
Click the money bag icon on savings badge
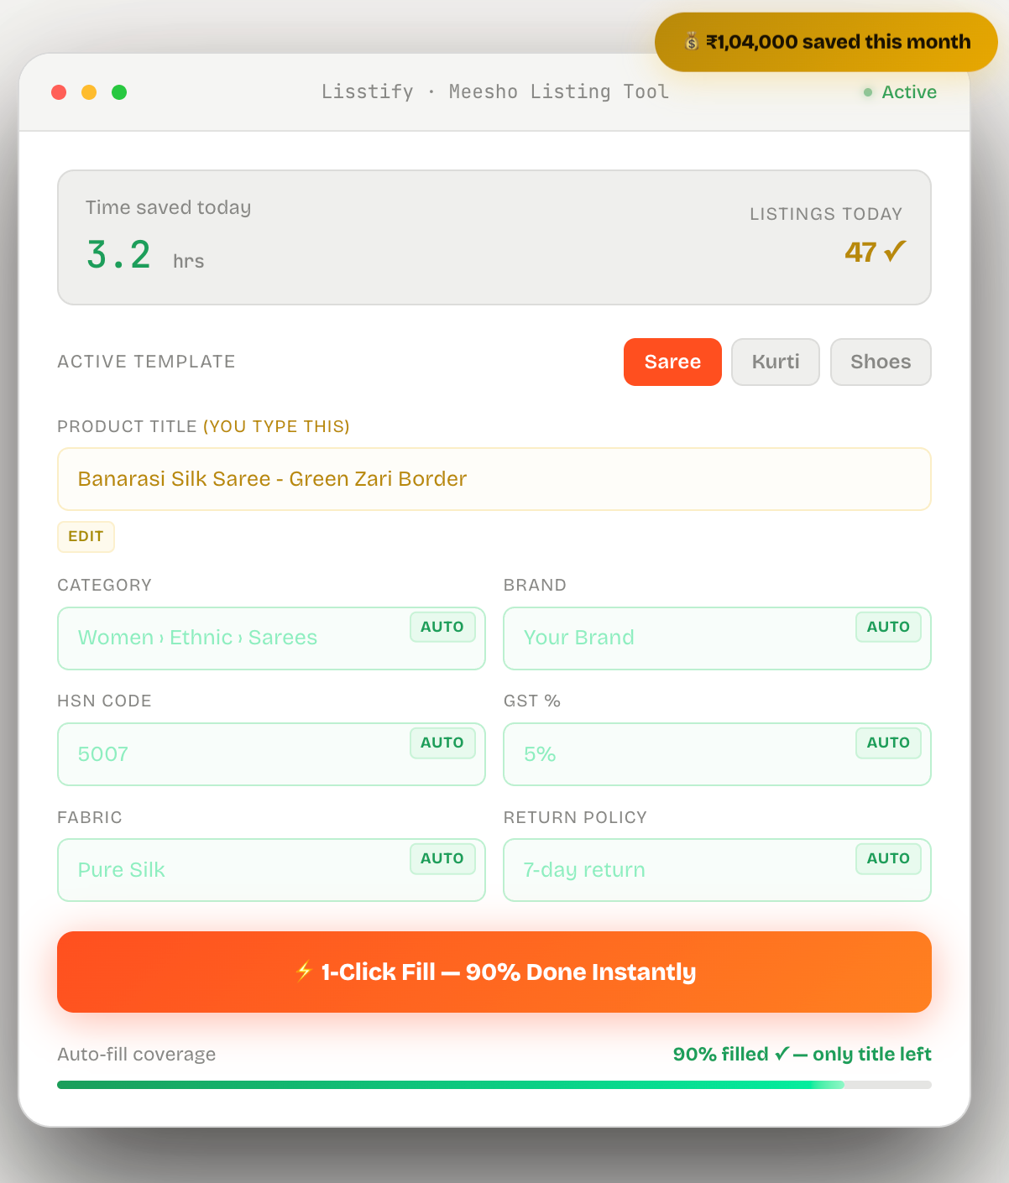coord(692,41)
